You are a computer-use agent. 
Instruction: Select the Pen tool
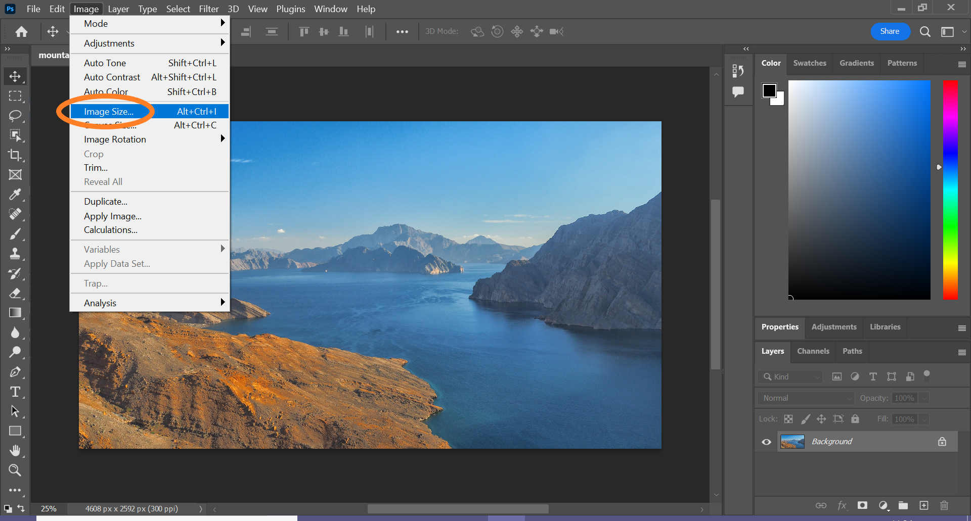click(x=15, y=372)
